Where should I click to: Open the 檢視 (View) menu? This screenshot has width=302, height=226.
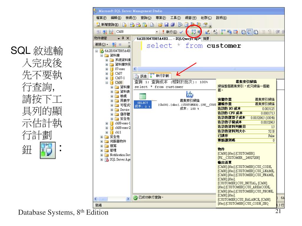pyautogui.click(x=131, y=18)
